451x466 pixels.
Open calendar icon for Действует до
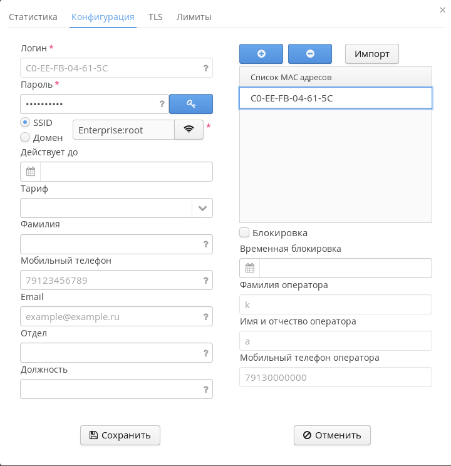pyautogui.click(x=31, y=172)
